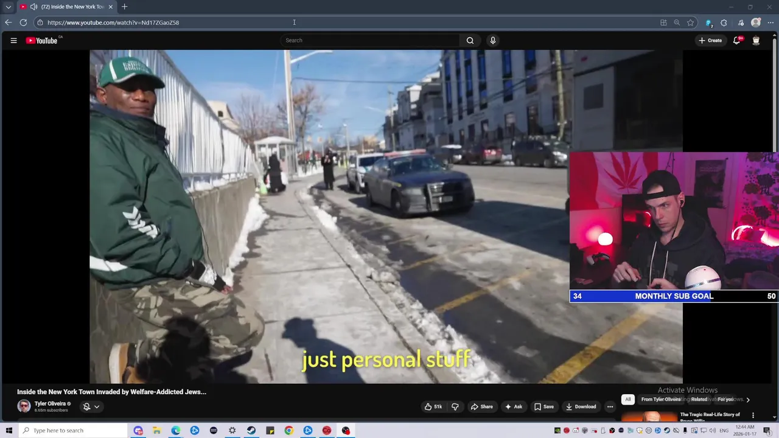Mute the tab with speaker icon

coord(33,7)
